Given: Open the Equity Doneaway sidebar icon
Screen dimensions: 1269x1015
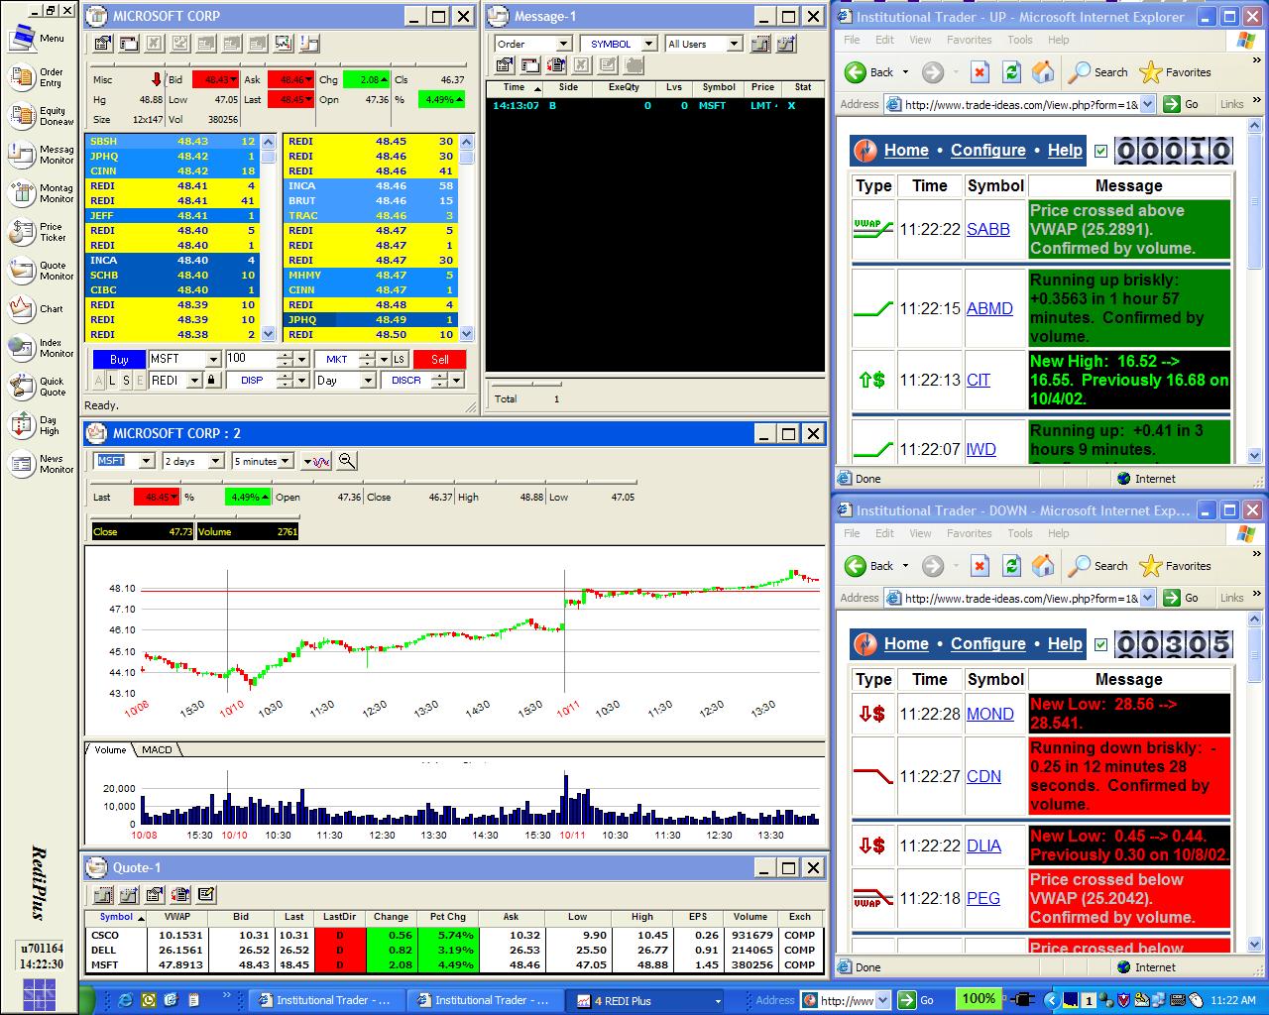Looking at the screenshot, I should (x=22, y=116).
